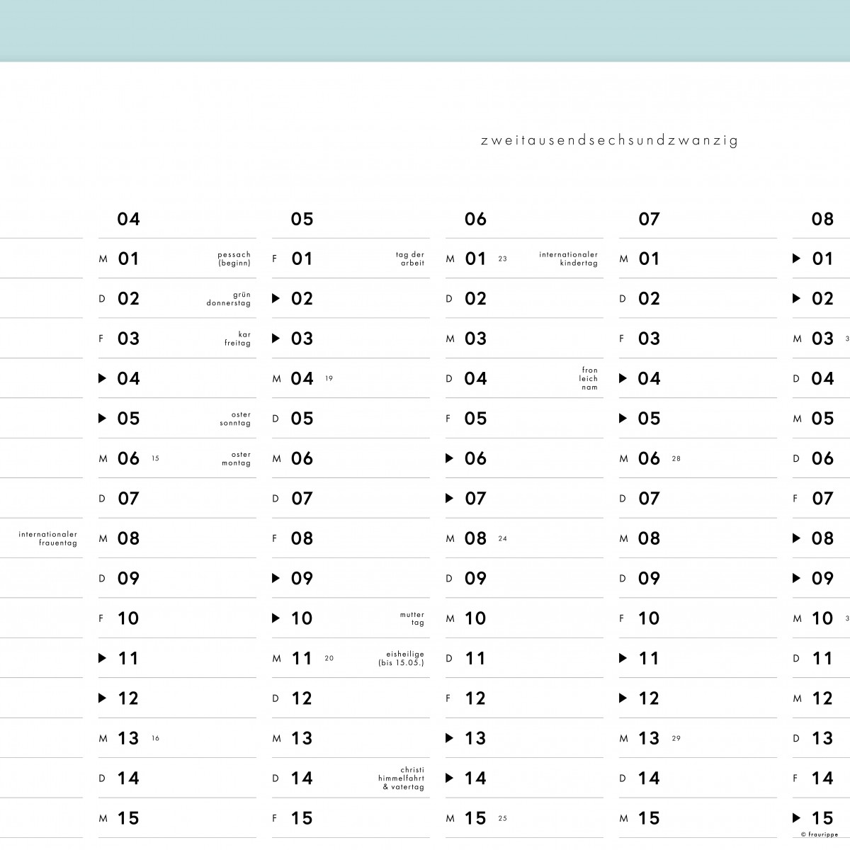The image size is (850, 850).
Task: Select day number 14 in August column
Action: click(x=822, y=778)
